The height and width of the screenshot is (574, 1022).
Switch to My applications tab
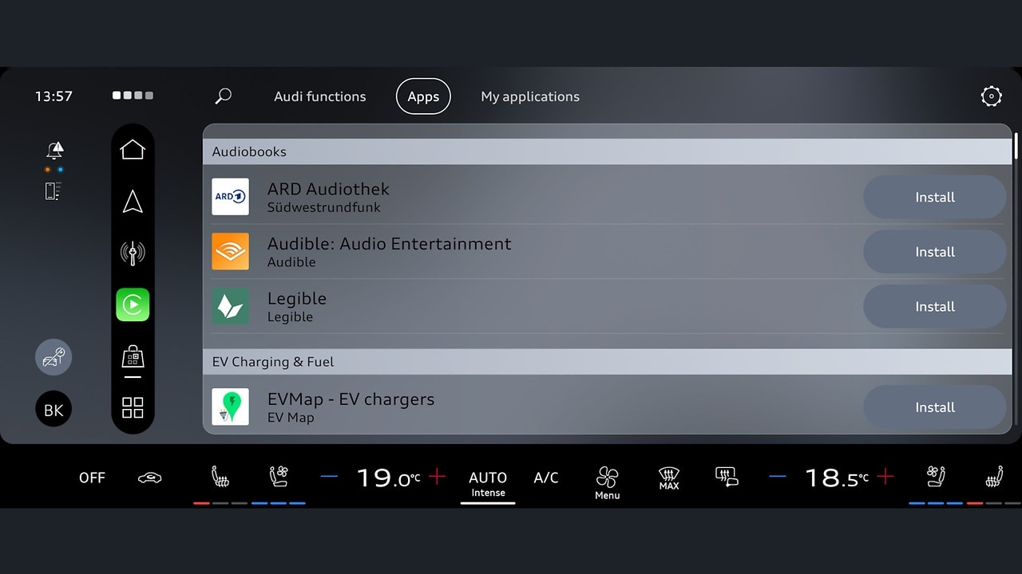click(530, 96)
